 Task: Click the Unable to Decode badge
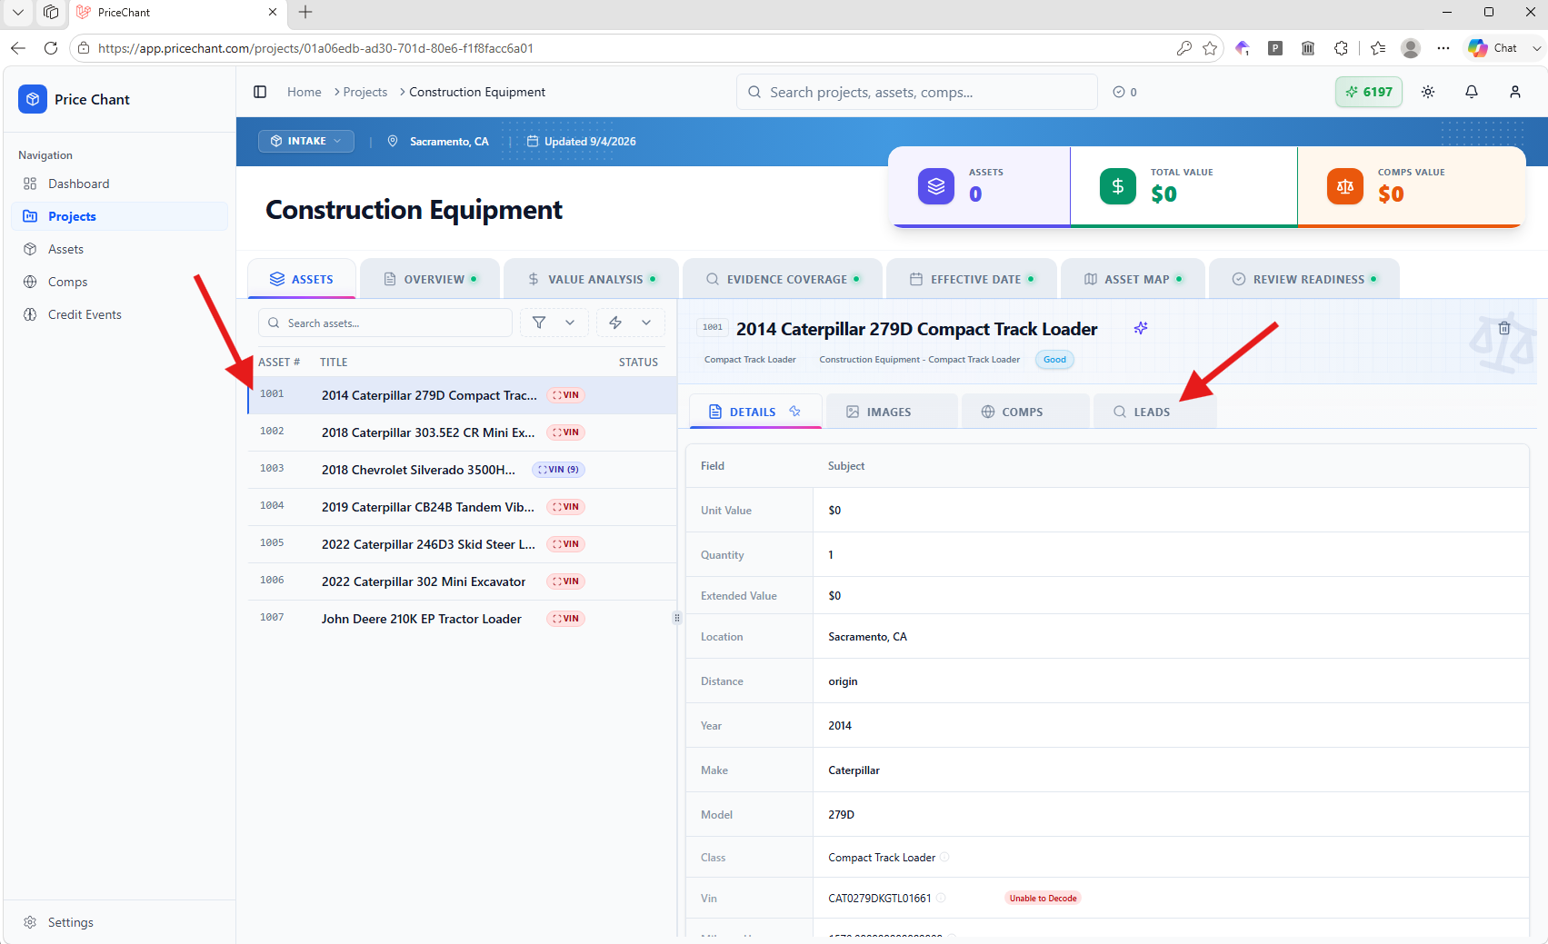pos(1043,899)
